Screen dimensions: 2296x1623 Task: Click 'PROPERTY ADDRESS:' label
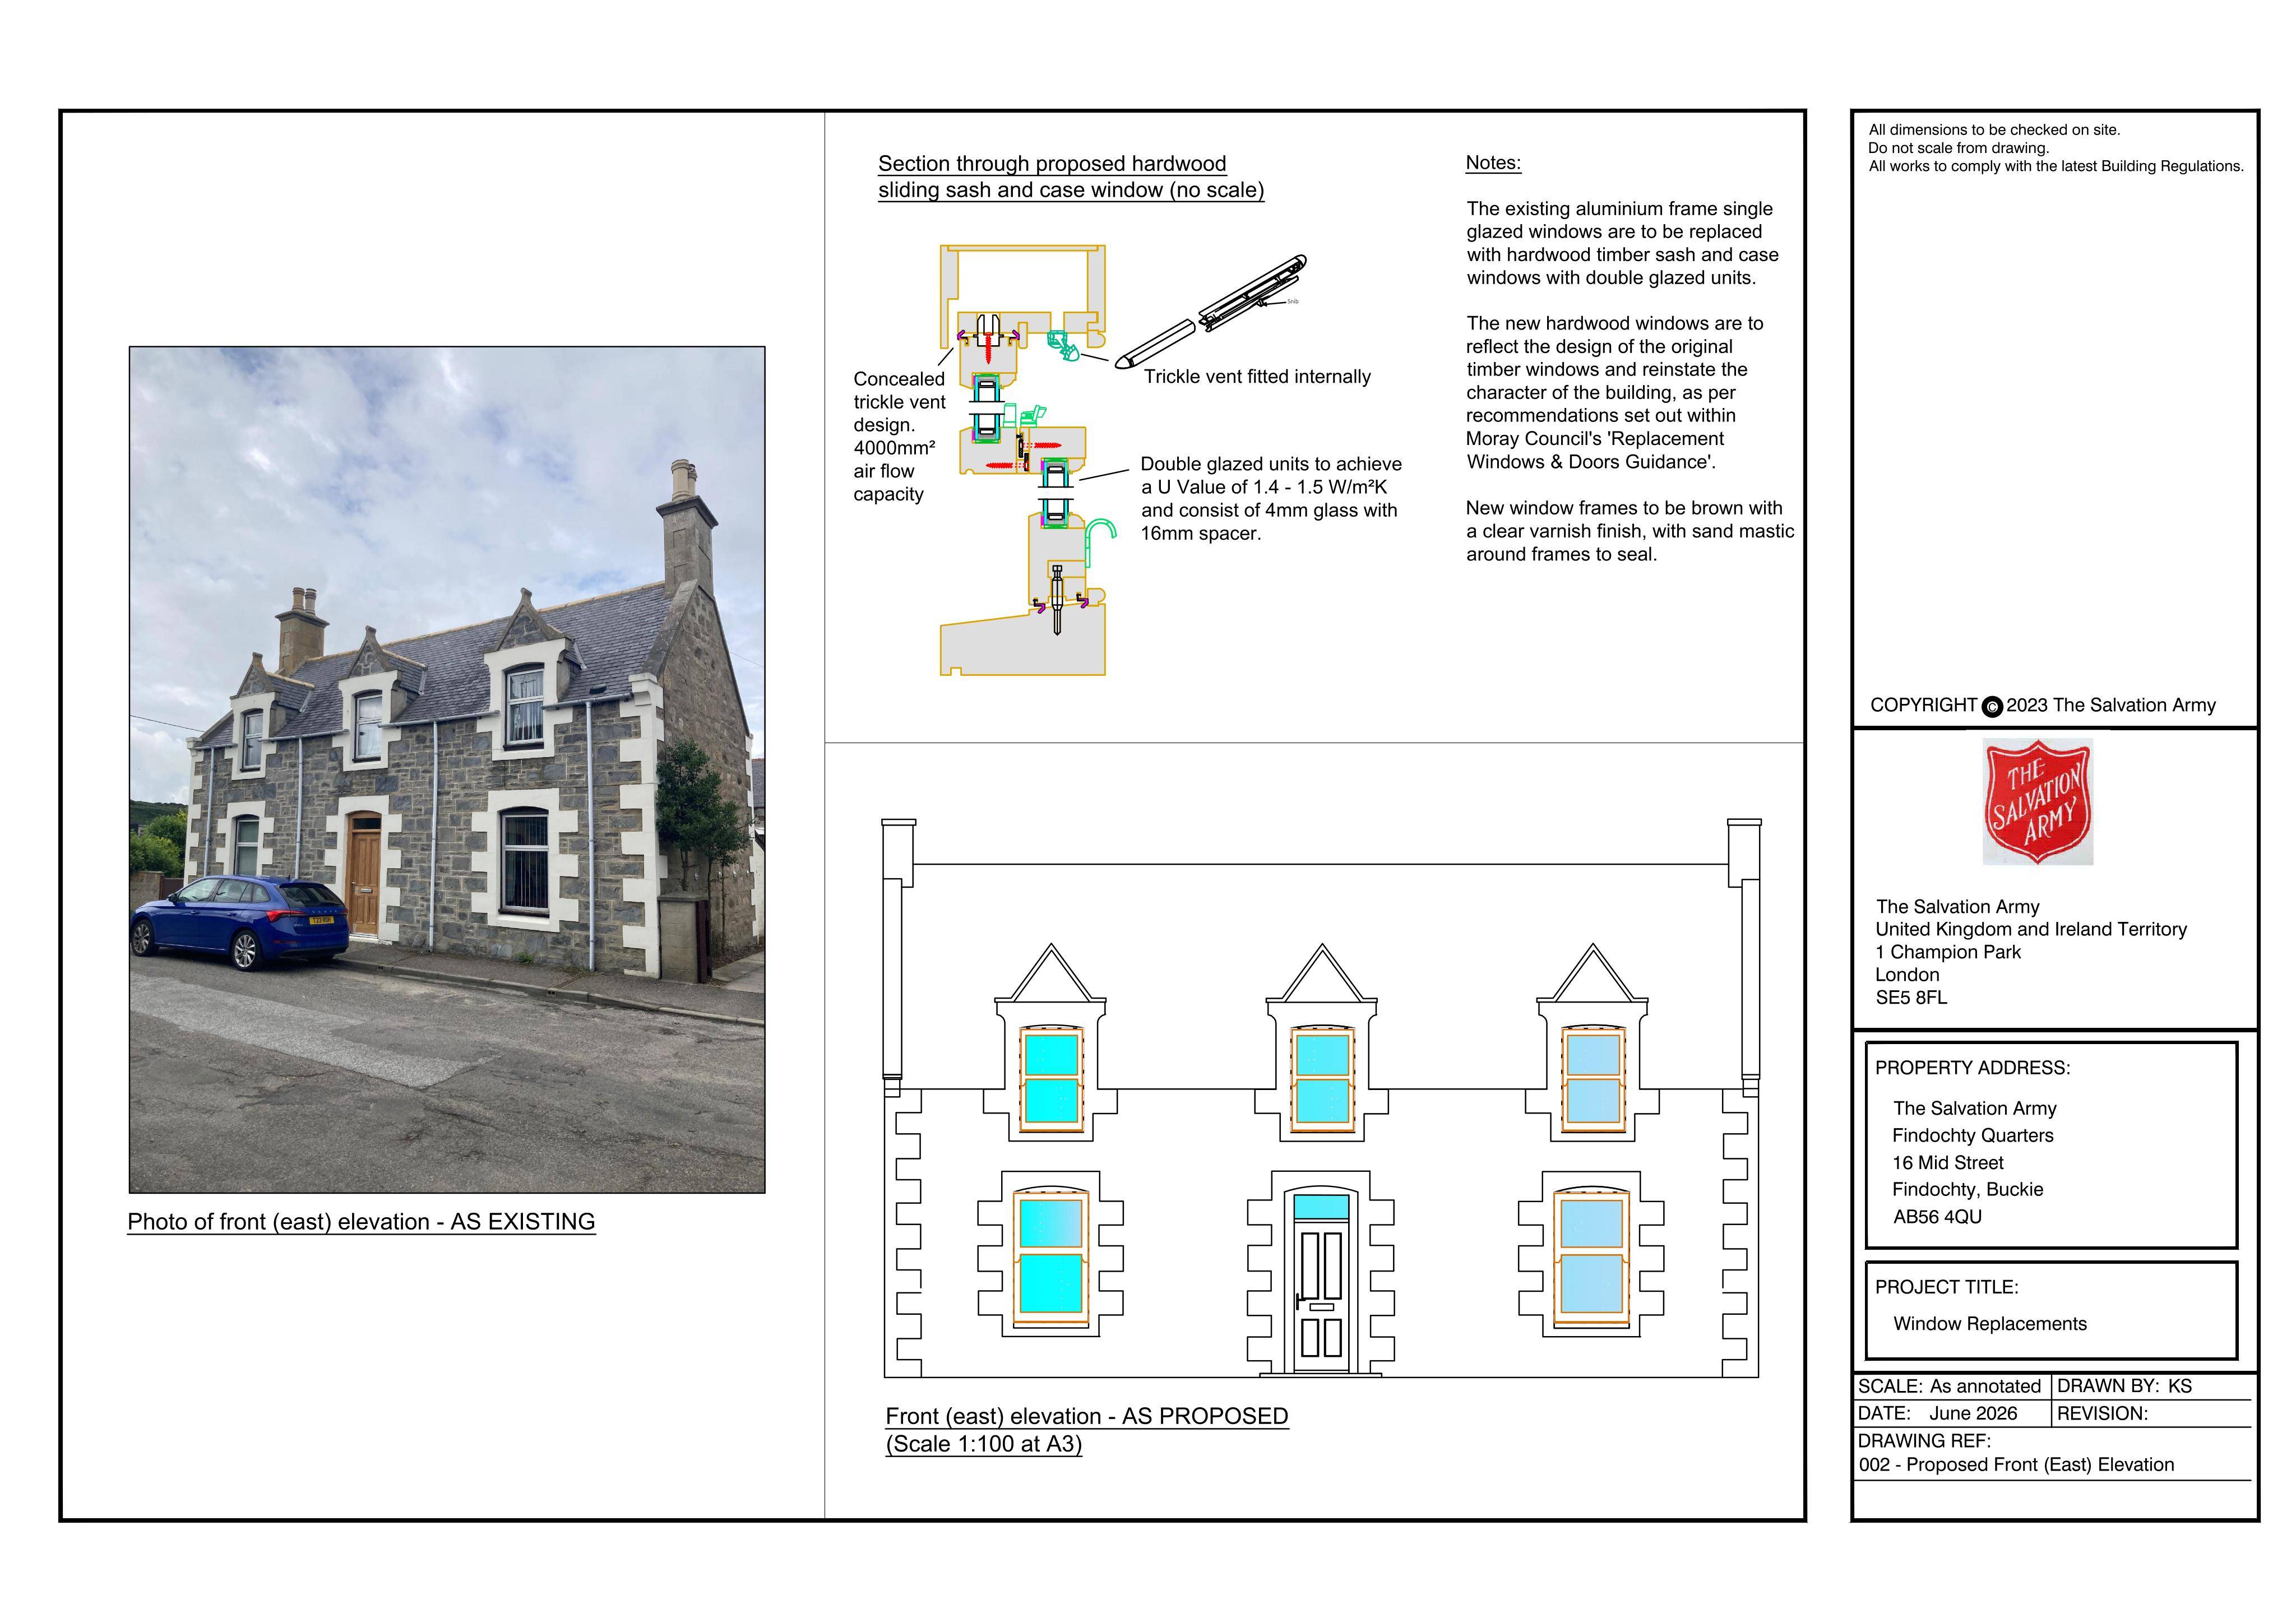click(x=1972, y=1068)
